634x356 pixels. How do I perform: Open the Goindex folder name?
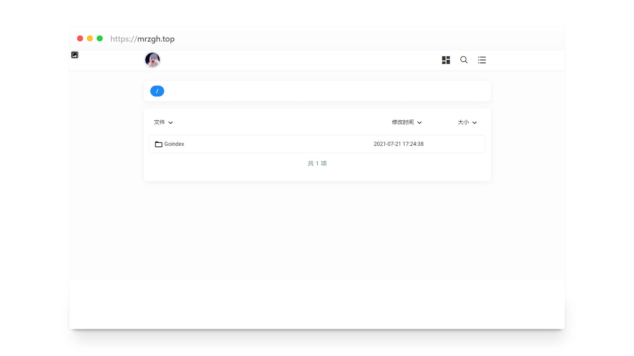click(x=174, y=144)
